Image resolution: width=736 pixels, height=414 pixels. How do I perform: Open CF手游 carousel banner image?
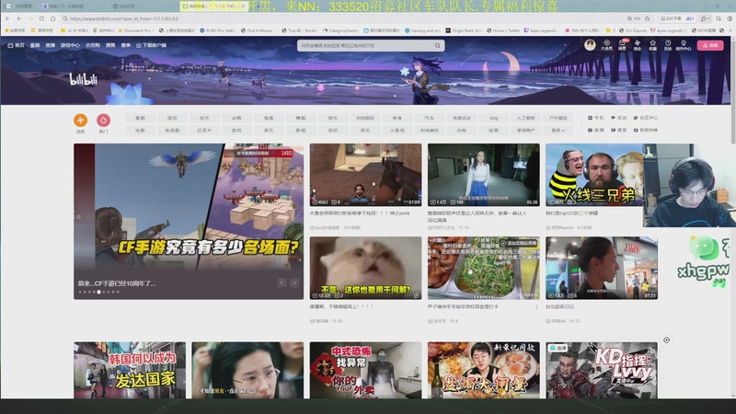click(189, 221)
